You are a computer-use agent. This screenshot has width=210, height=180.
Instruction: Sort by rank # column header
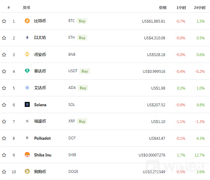[9, 7]
